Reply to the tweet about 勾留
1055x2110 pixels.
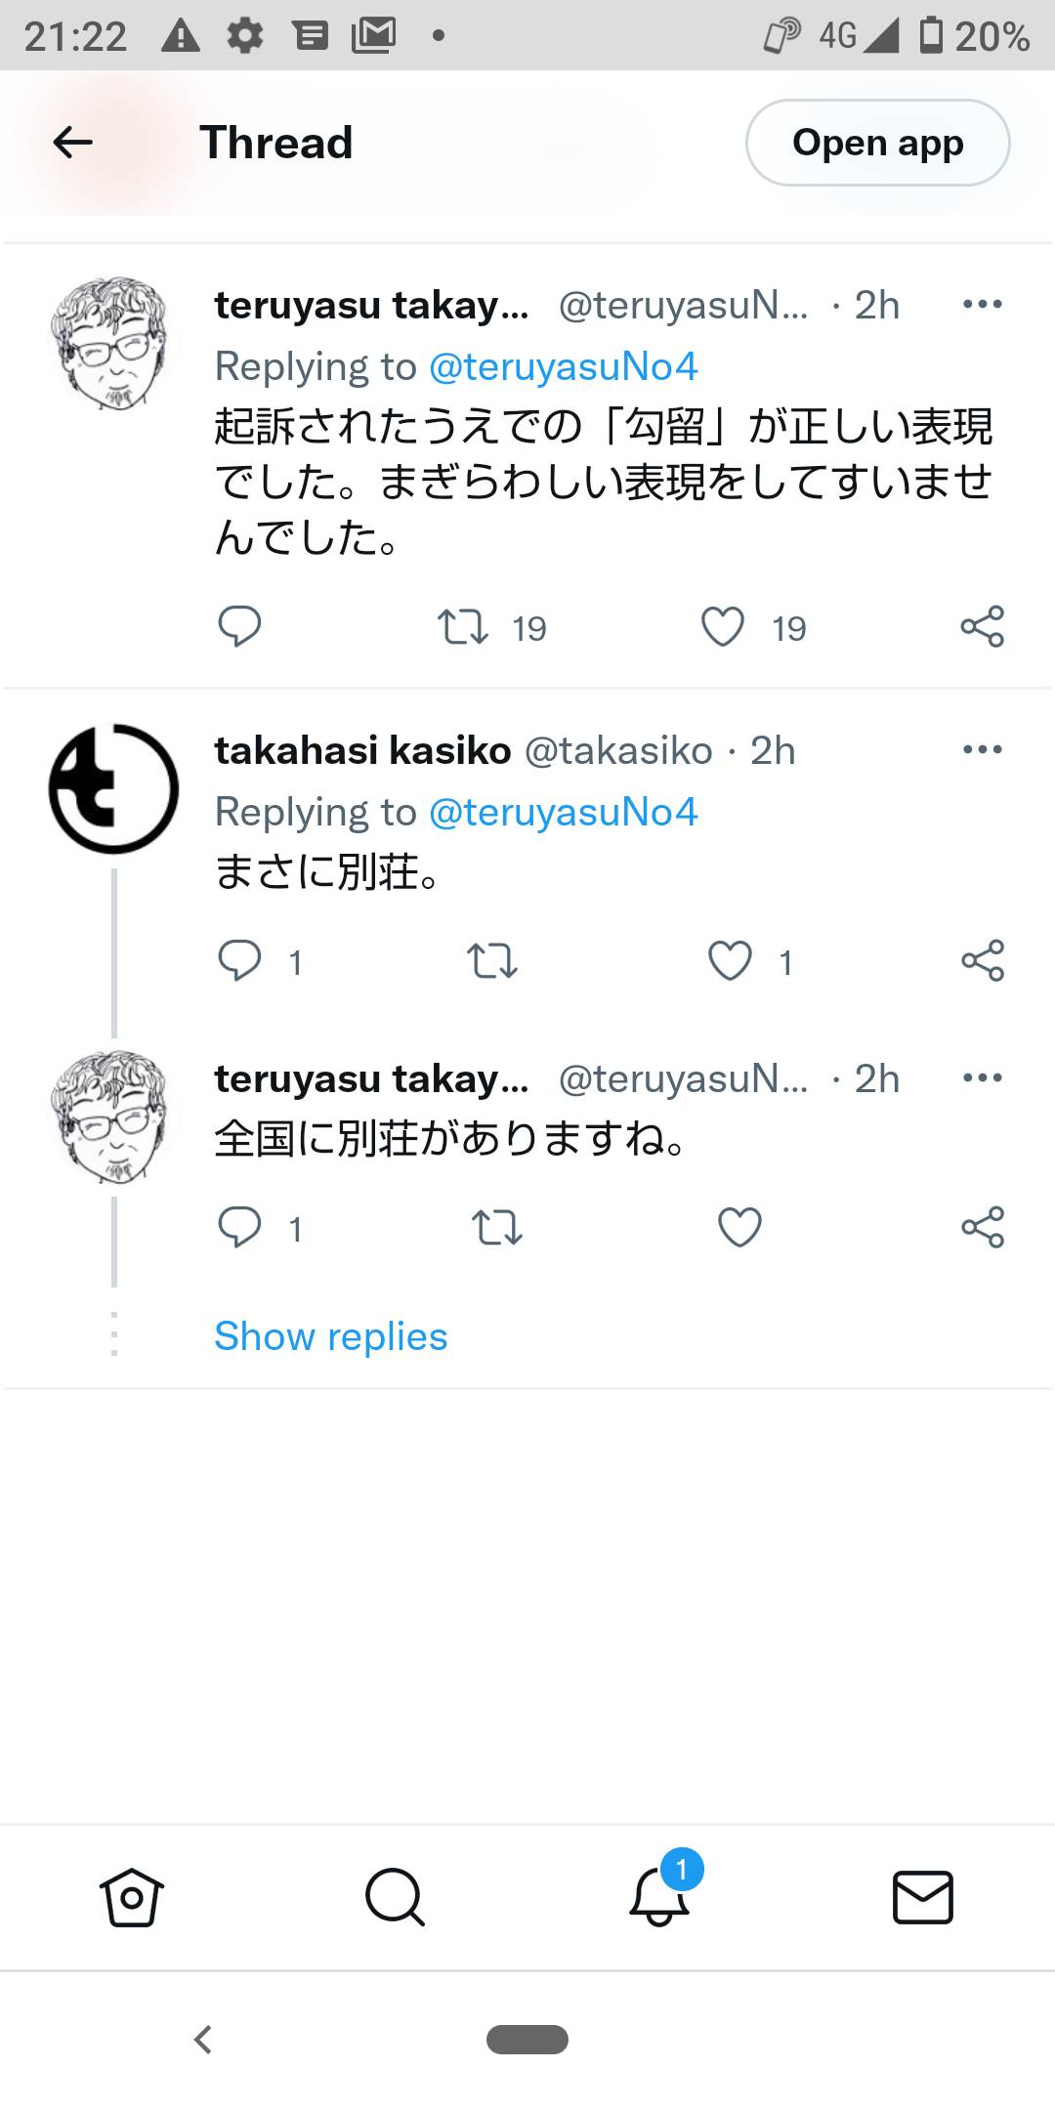coord(239,626)
